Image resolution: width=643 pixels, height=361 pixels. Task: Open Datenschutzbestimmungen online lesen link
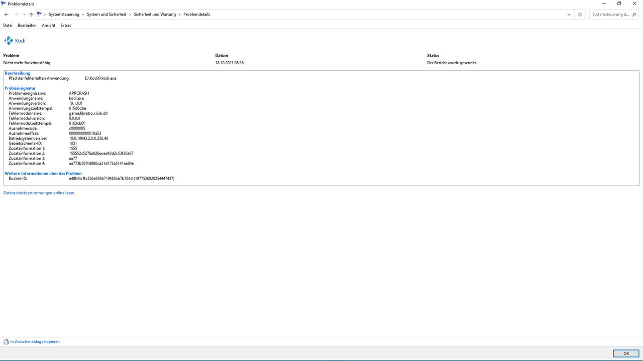click(39, 193)
